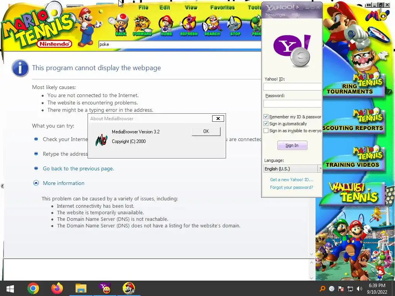Image resolution: width=395 pixels, height=296 pixels.
Task: Click Forgot your password link
Action: (x=292, y=187)
